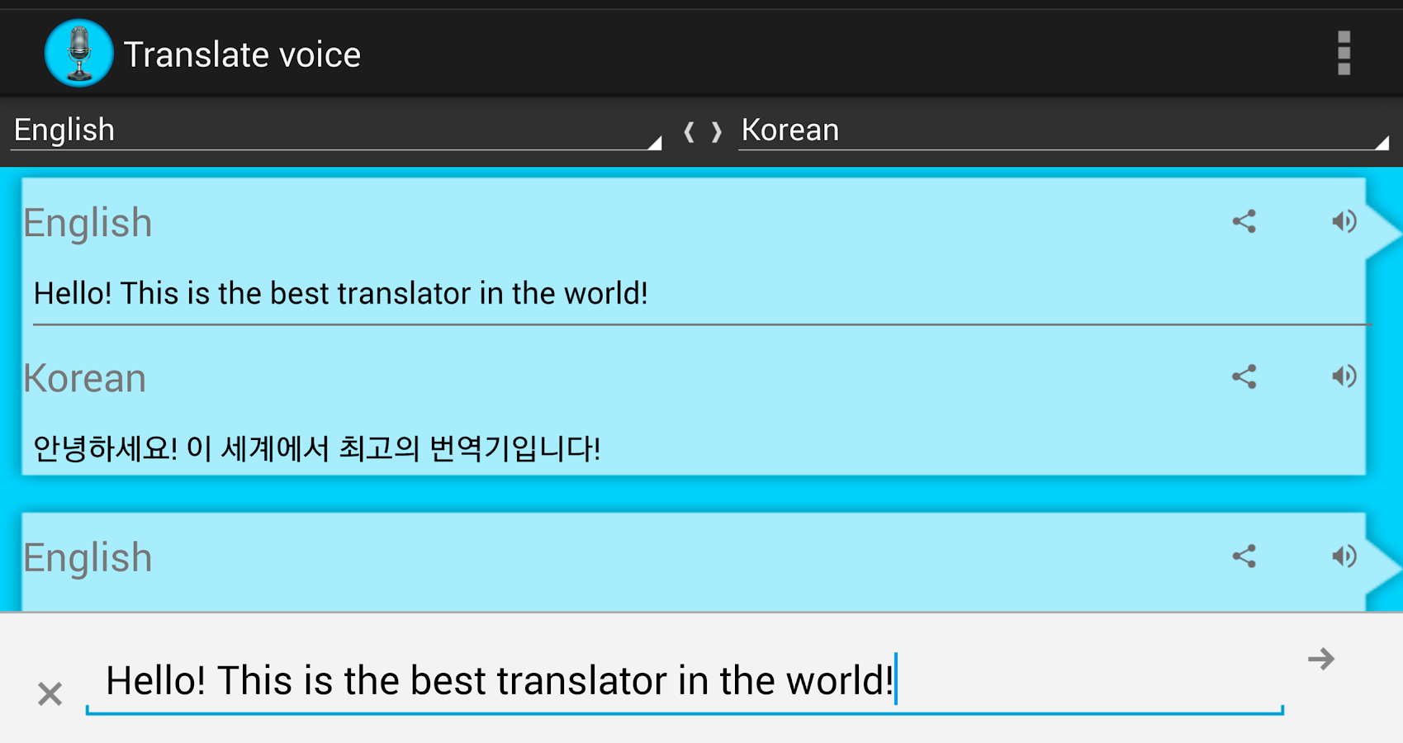
Task: Click the left swap-direction arrow
Action: (x=688, y=132)
